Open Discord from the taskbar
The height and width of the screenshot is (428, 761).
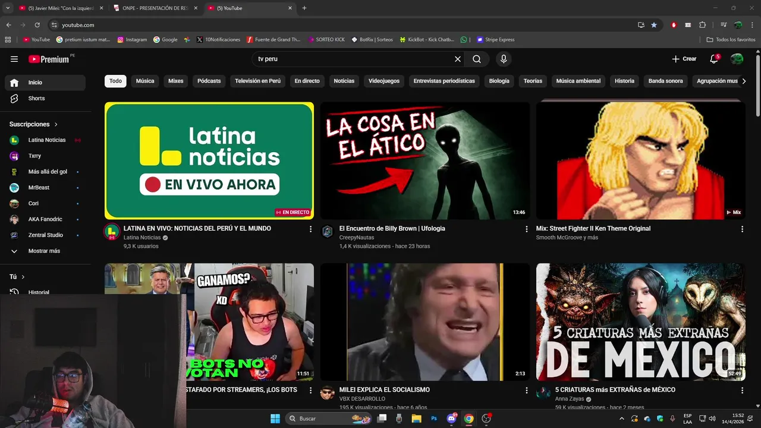452,418
